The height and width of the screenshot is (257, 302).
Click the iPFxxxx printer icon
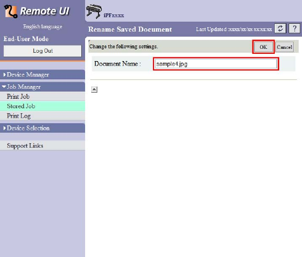[x=94, y=11]
